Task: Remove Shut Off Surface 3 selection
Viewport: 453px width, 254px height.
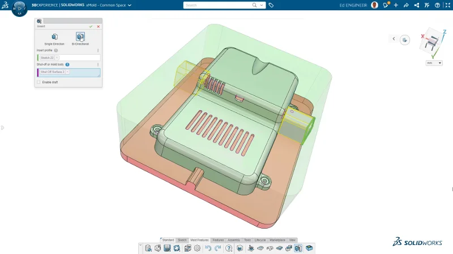Action: click(67, 72)
